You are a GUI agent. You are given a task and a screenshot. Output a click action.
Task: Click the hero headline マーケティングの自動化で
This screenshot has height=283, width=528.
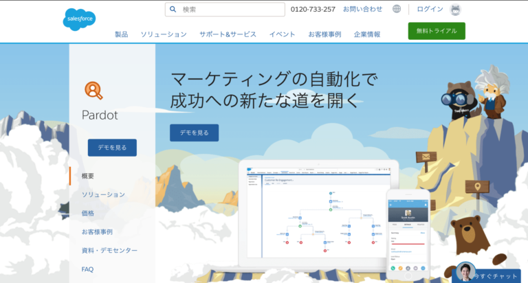point(274,79)
